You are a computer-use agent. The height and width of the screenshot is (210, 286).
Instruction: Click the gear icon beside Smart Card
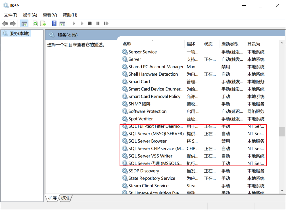click(125, 82)
